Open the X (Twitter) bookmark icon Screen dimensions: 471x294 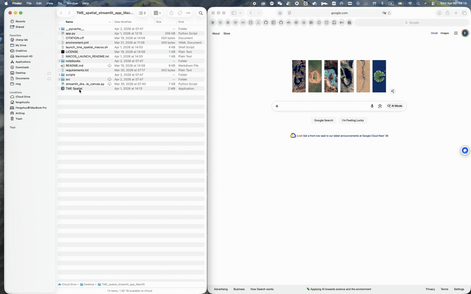coord(258,22)
